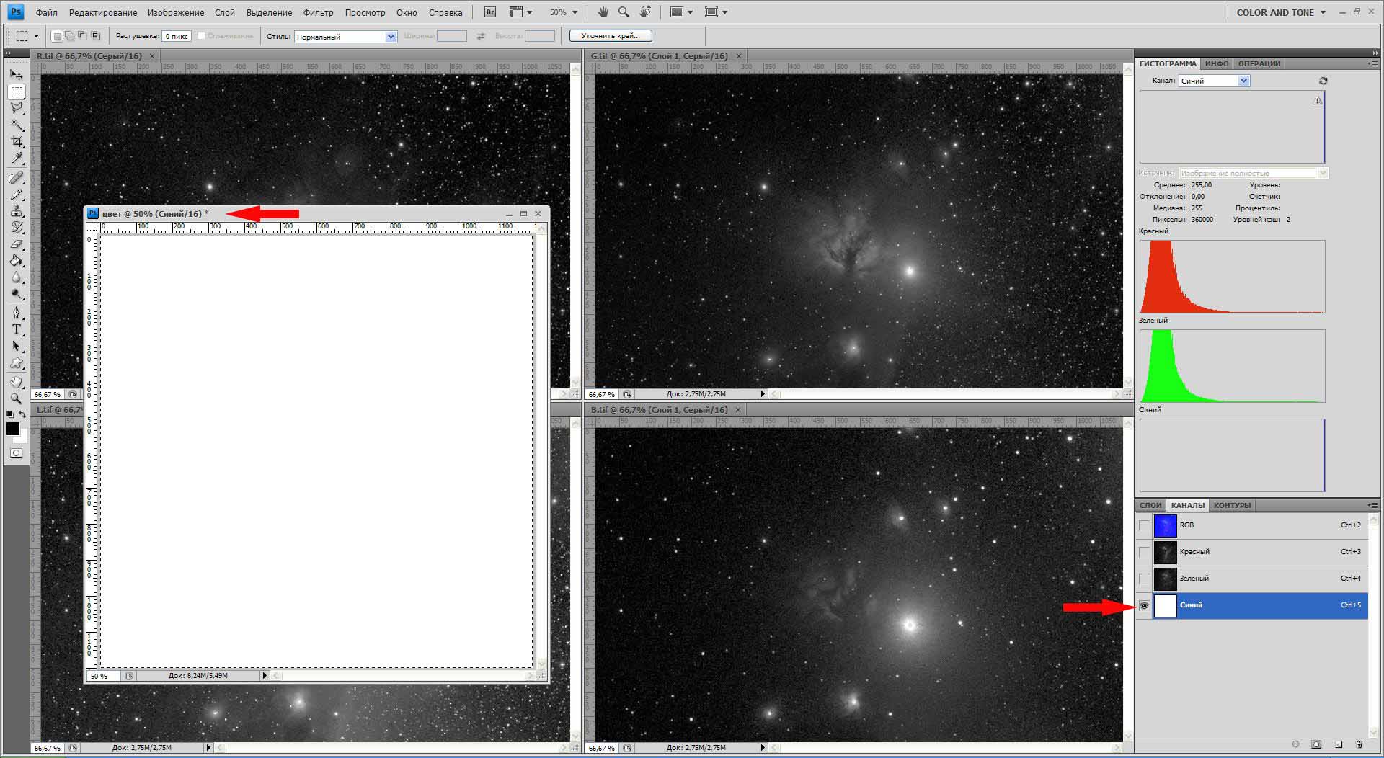This screenshot has width=1384, height=758.
Task: Open the Канал dropdown in histogram panel
Action: (1214, 81)
